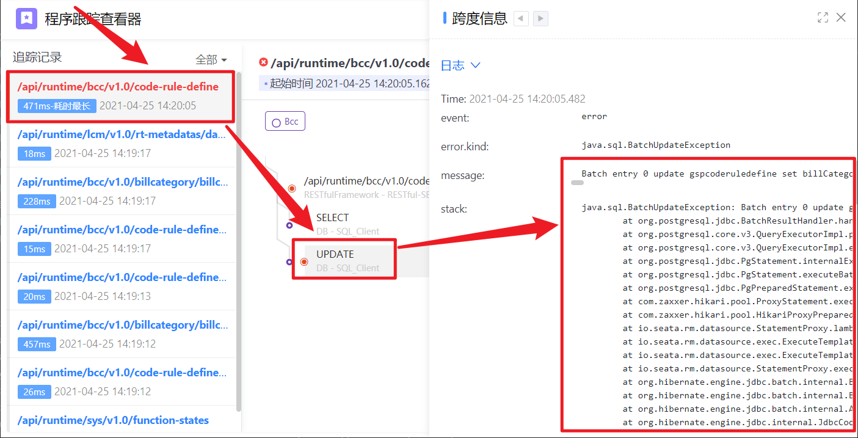
Task: Select the red /api/runtime/bcc/v1.0/code-rule-define trace
Action: pos(120,96)
